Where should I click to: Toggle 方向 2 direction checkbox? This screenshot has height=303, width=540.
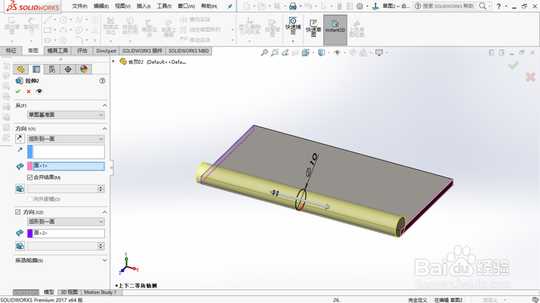click(18, 212)
